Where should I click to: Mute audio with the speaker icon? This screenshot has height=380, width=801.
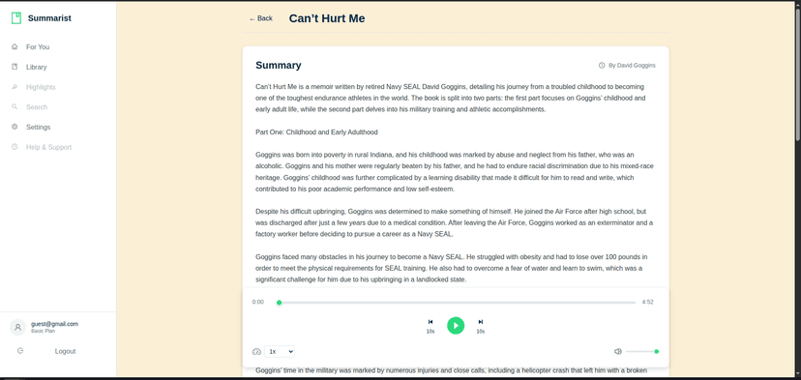coord(617,351)
